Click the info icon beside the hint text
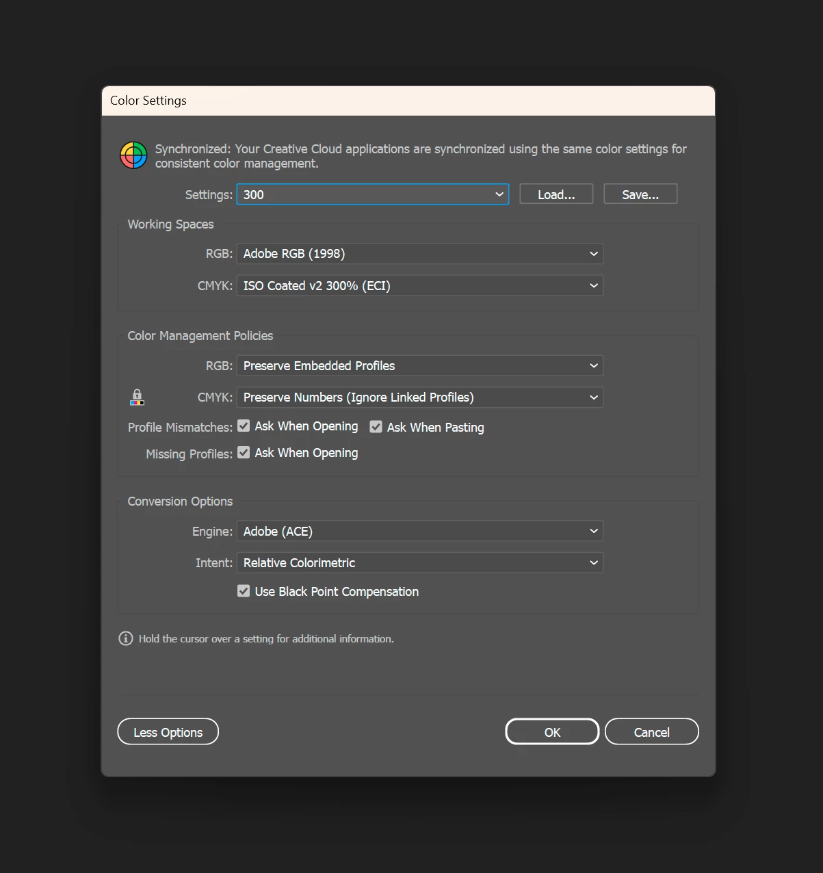The width and height of the screenshot is (823, 873). 126,638
